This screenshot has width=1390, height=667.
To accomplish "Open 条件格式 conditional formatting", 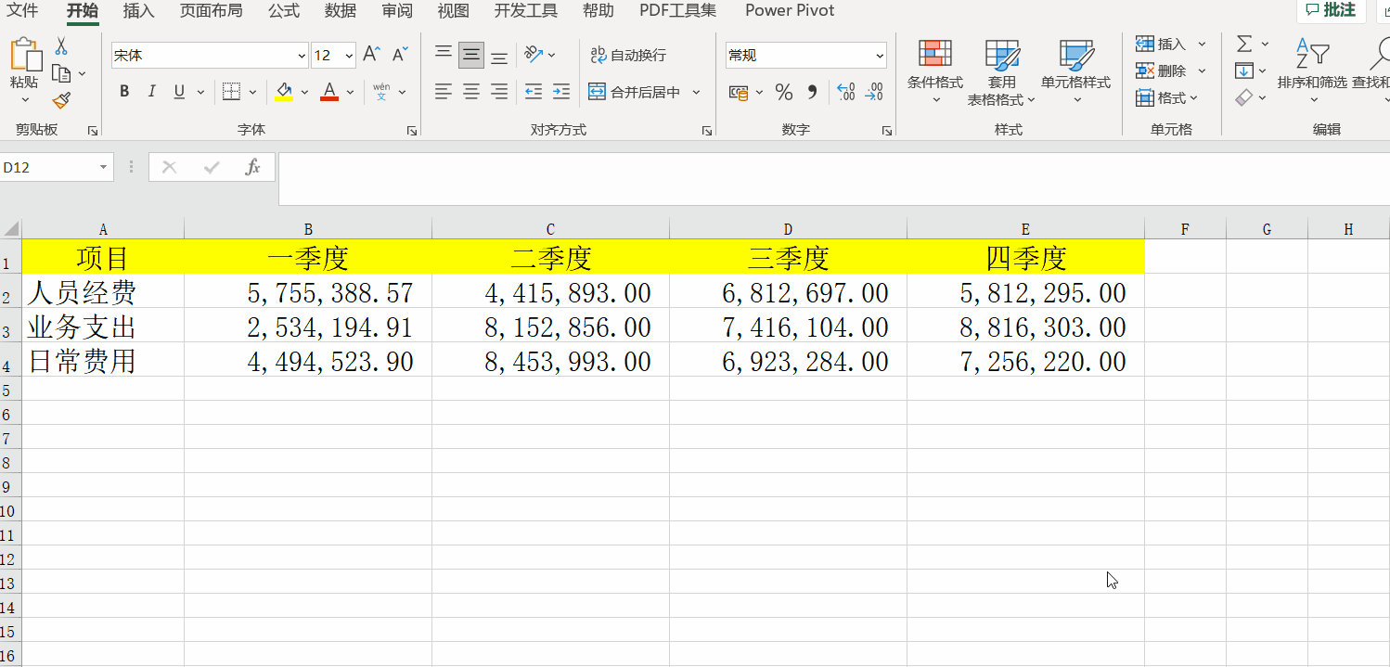I will 935,72.
